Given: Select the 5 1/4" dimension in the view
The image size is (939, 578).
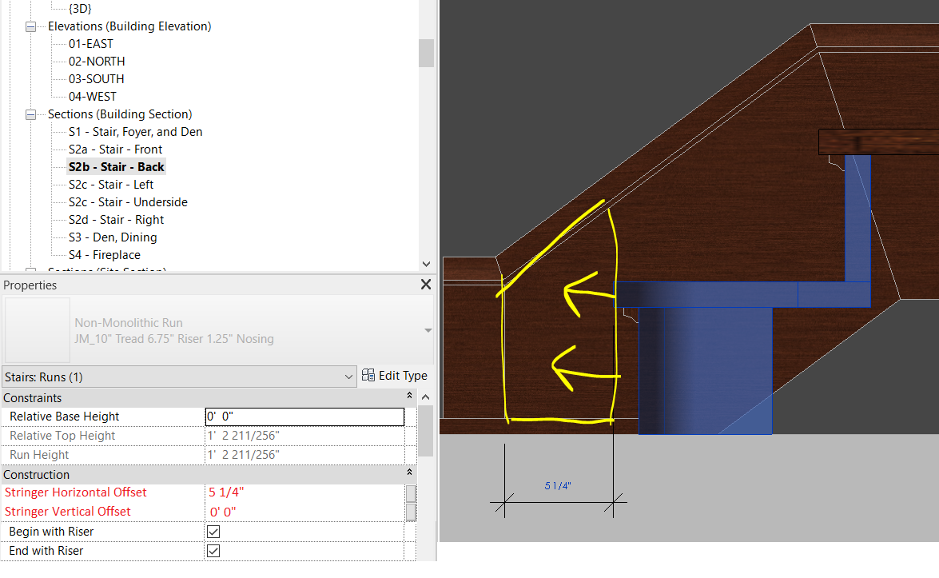Looking at the screenshot, I should [558, 485].
